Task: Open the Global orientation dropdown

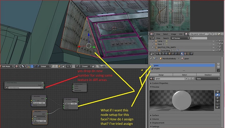Action: point(45,66)
